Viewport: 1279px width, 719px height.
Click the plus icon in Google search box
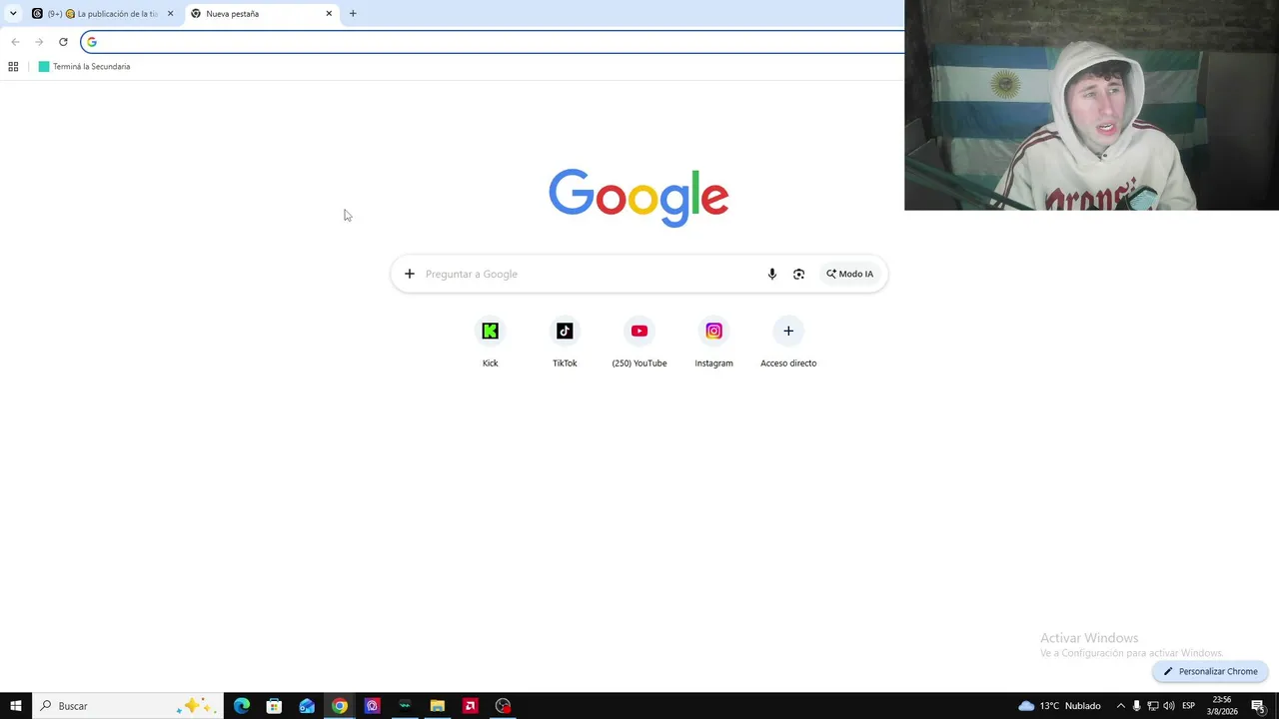tap(409, 274)
